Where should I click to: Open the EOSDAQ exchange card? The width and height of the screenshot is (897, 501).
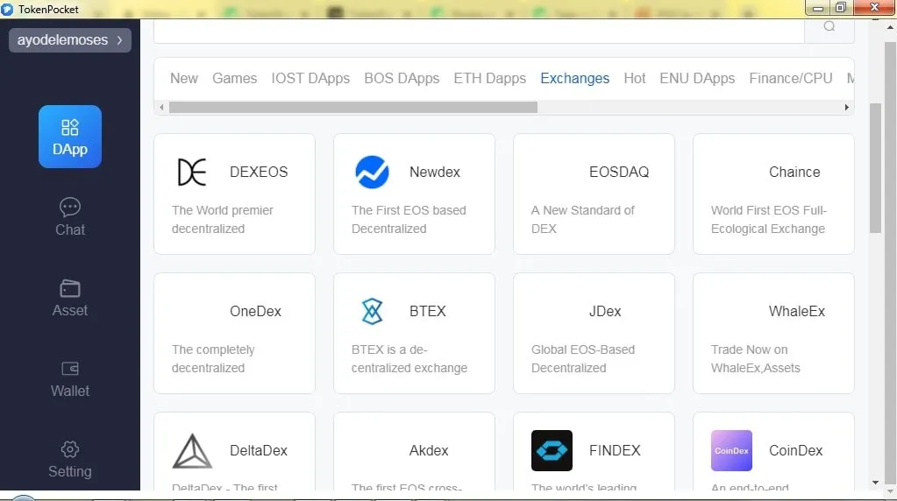[594, 194]
